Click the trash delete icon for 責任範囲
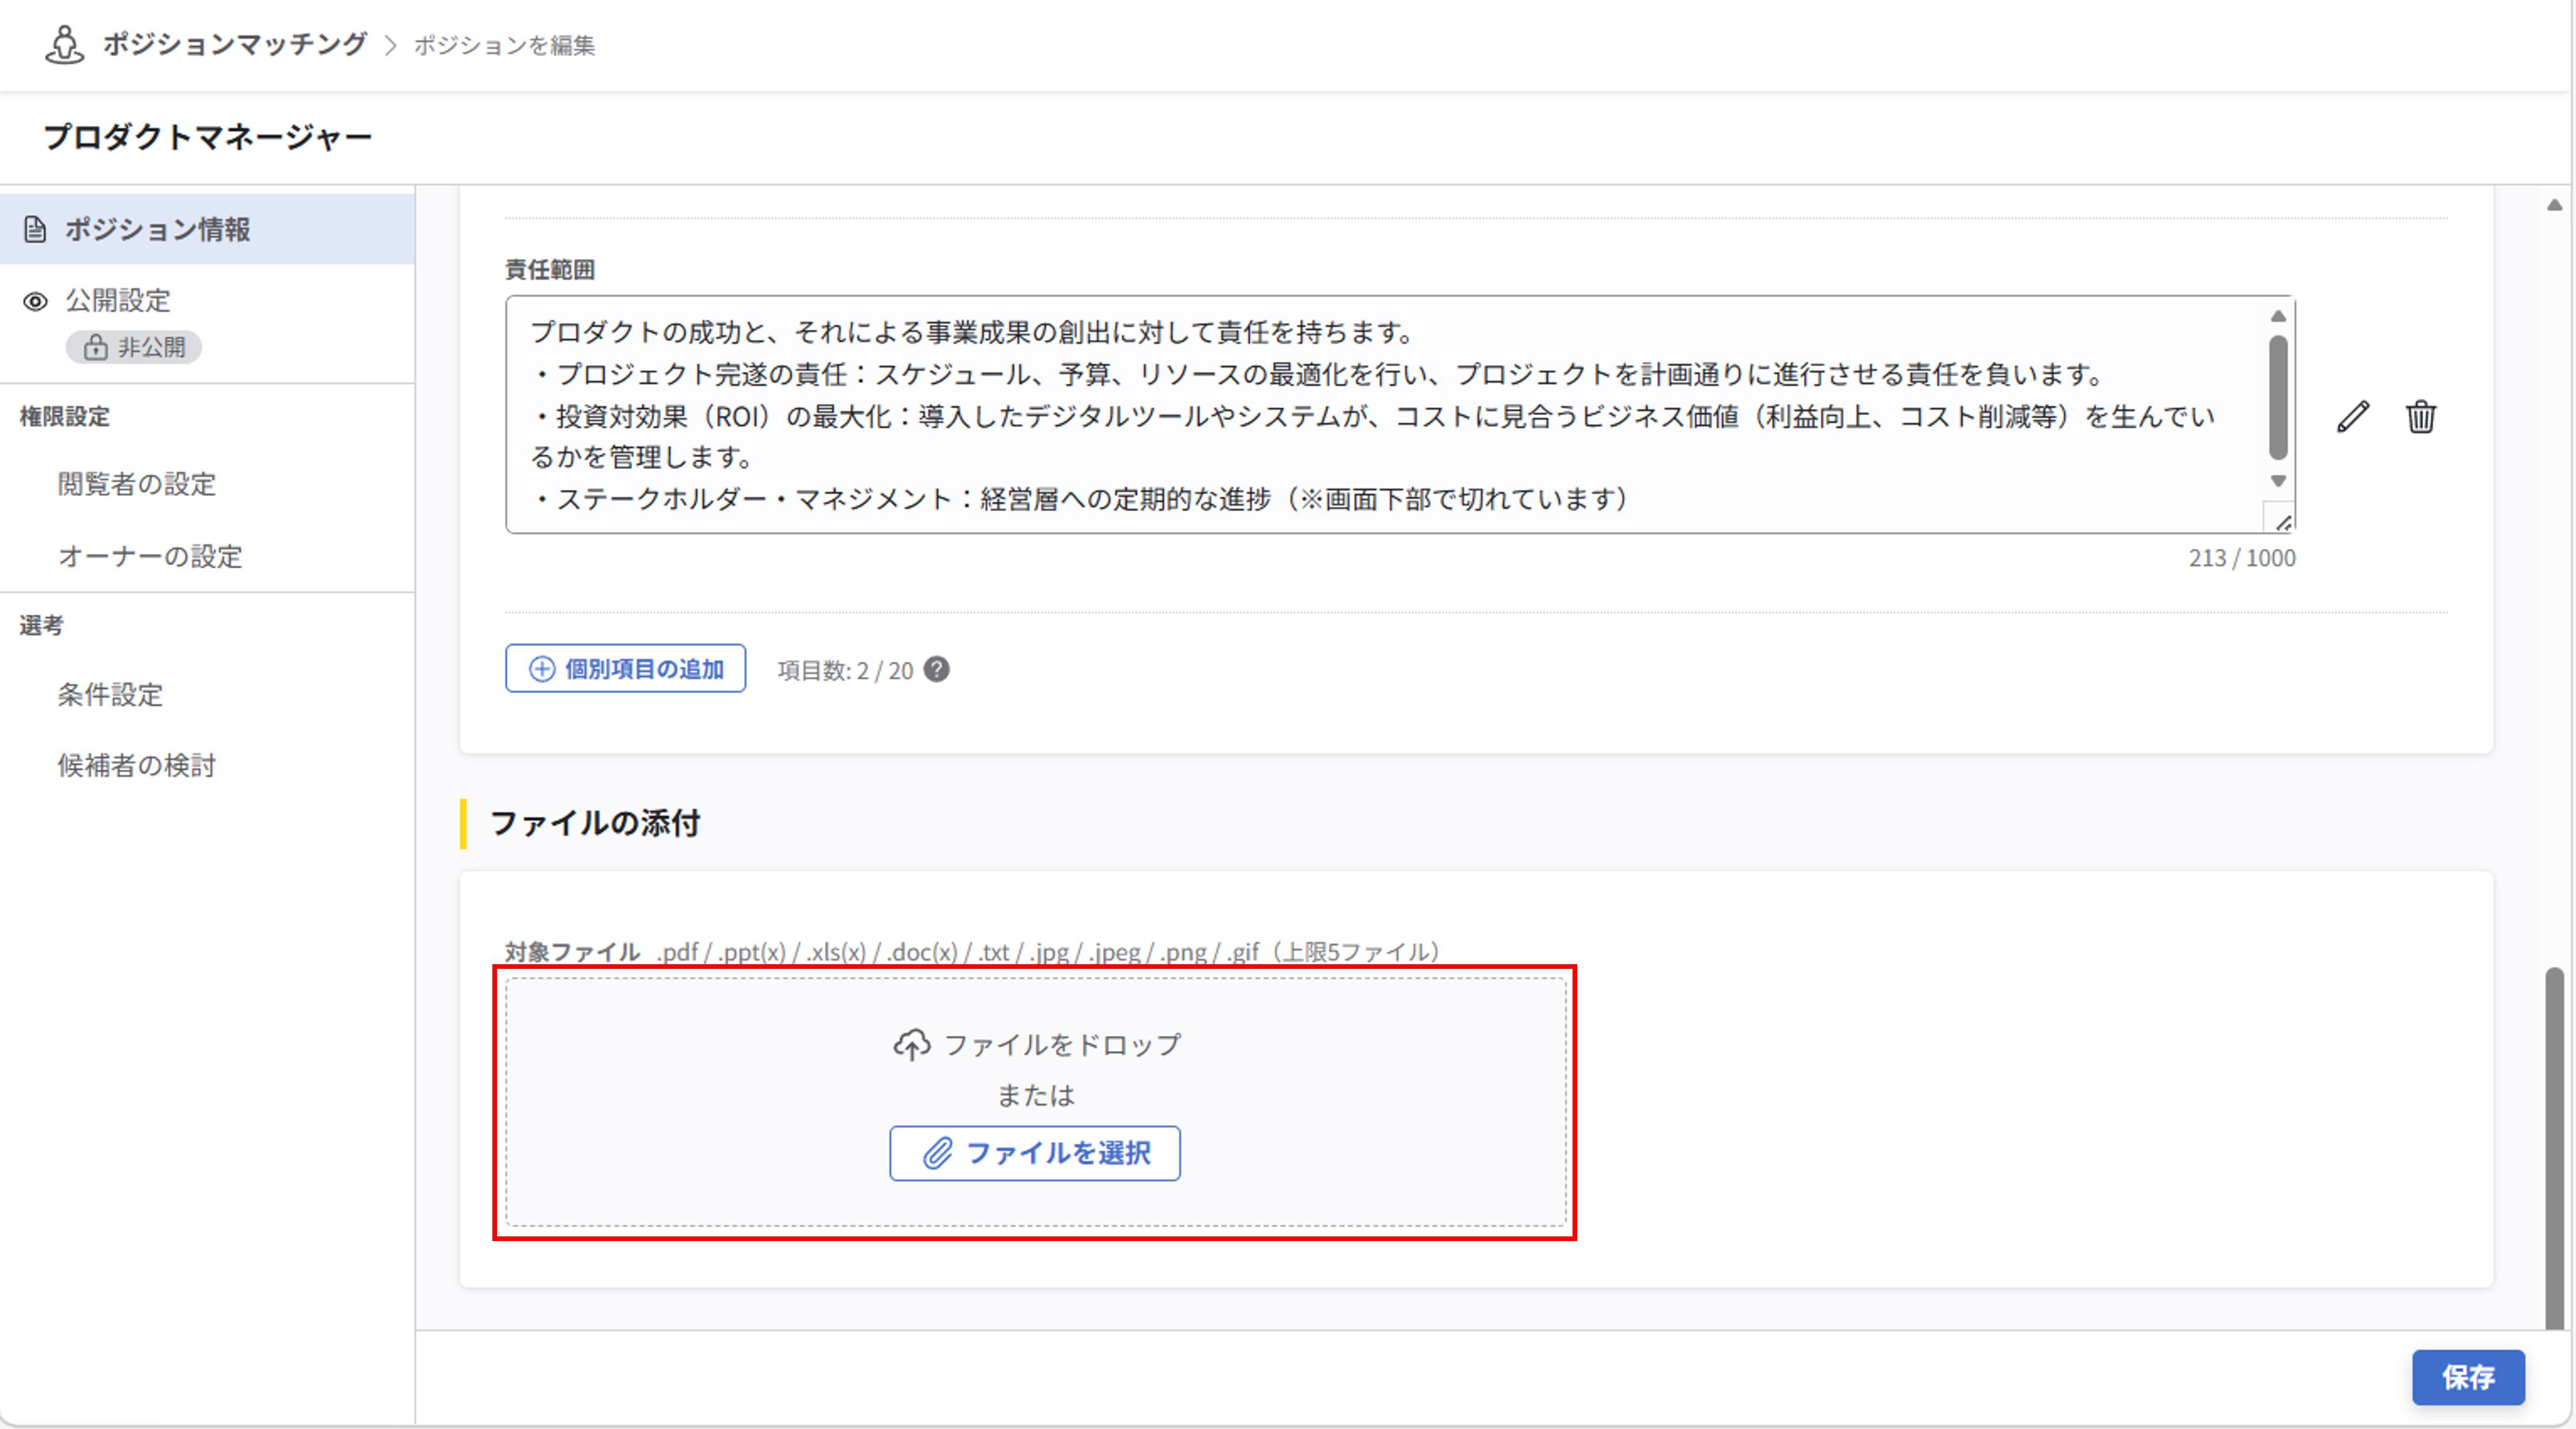This screenshot has width=2576, height=1429. pyautogui.click(x=2421, y=416)
